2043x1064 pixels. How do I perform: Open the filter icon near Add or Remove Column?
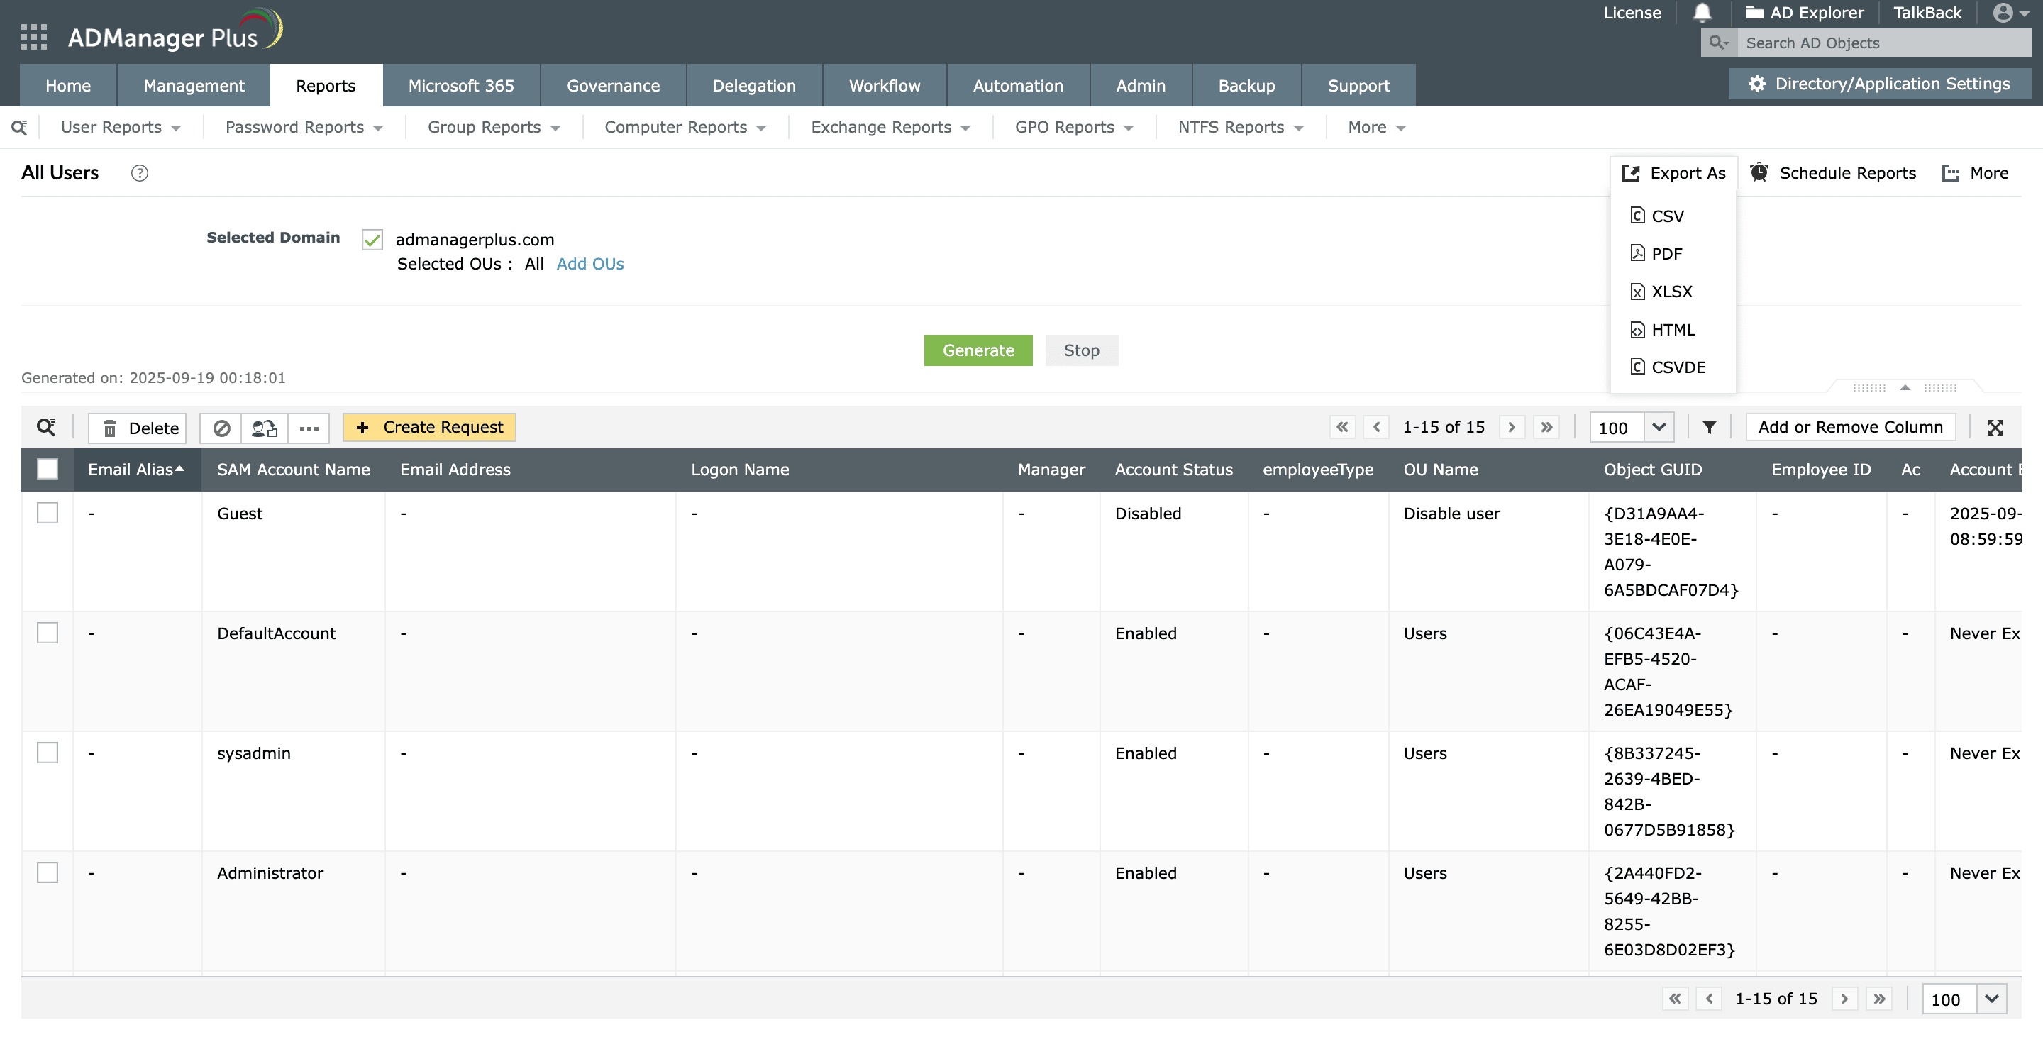1710,426
